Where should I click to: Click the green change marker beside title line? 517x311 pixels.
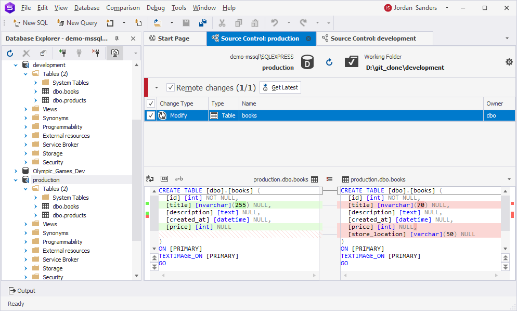tap(147, 203)
